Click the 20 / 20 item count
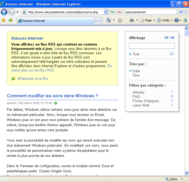This screenshot has width=189, height=182. point(169,38)
